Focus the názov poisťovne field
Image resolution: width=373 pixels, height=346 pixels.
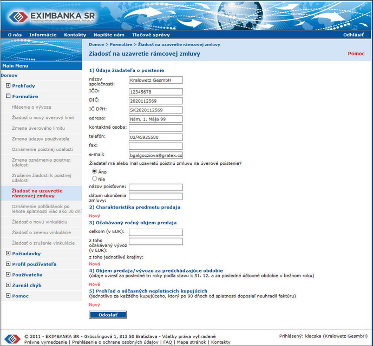click(156, 187)
